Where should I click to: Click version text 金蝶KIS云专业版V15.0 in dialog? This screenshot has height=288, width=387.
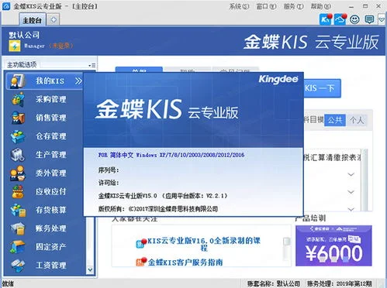128,196
